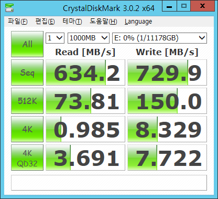Start the 512K benchmark test

pyautogui.click(x=27, y=101)
